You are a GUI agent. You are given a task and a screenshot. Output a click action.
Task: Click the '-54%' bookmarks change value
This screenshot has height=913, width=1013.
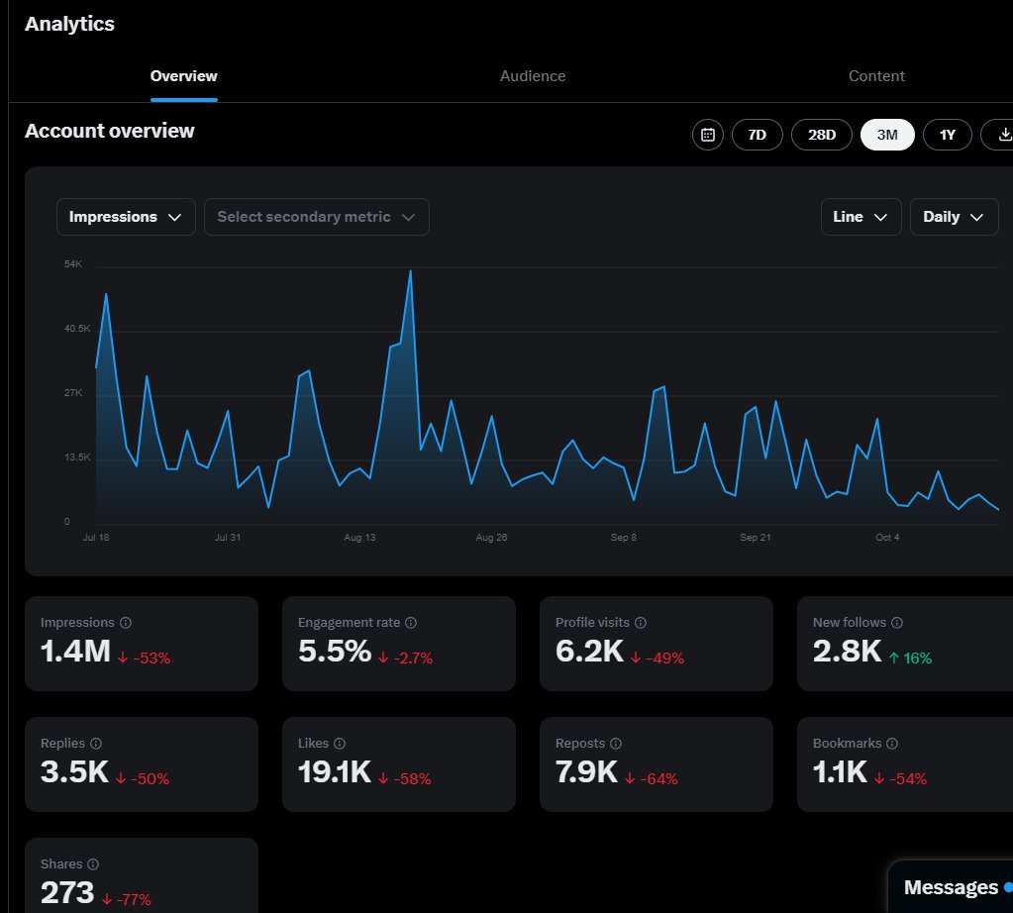[908, 779]
